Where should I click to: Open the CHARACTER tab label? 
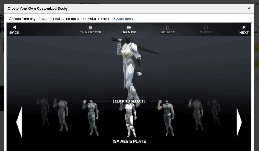pos(90,32)
